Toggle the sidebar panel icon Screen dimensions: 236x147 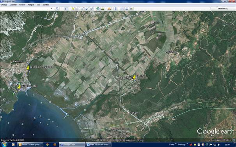[67, 9]
